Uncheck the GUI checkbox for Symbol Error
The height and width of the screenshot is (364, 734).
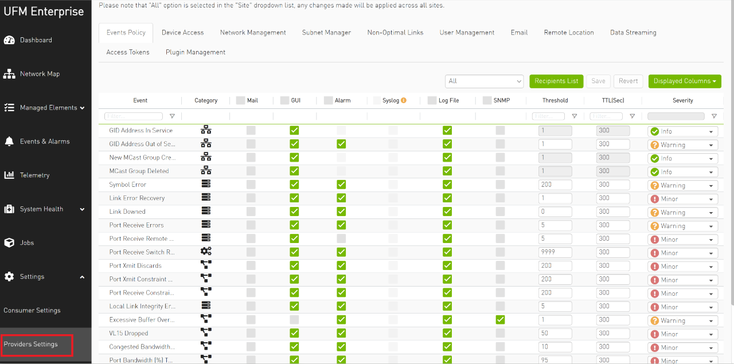[294, 184]
